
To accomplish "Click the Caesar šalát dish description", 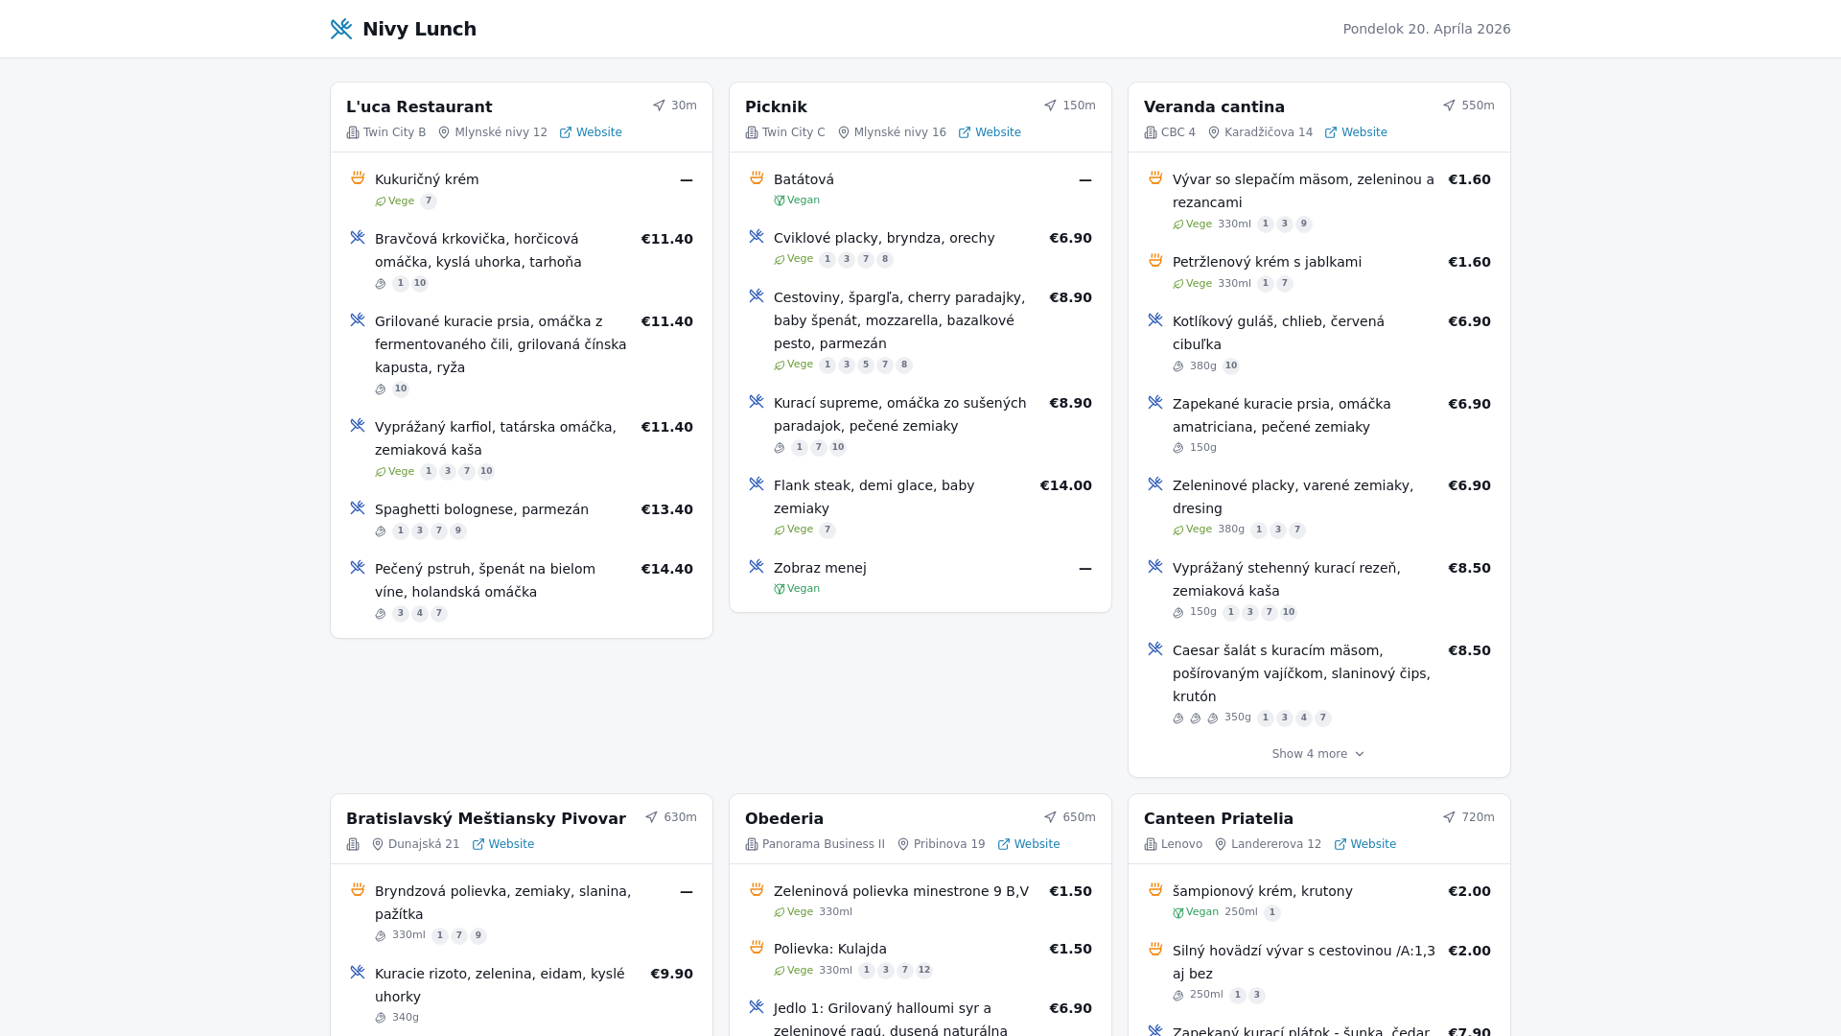I will tap(1301, 673).
